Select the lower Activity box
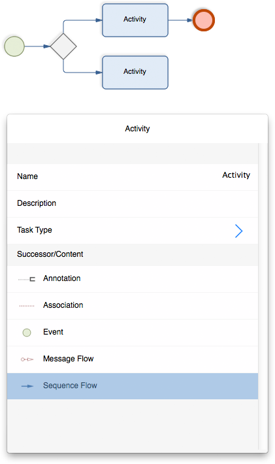The width and height of the screenshot is (275, 464). click(x=135, y=73)
